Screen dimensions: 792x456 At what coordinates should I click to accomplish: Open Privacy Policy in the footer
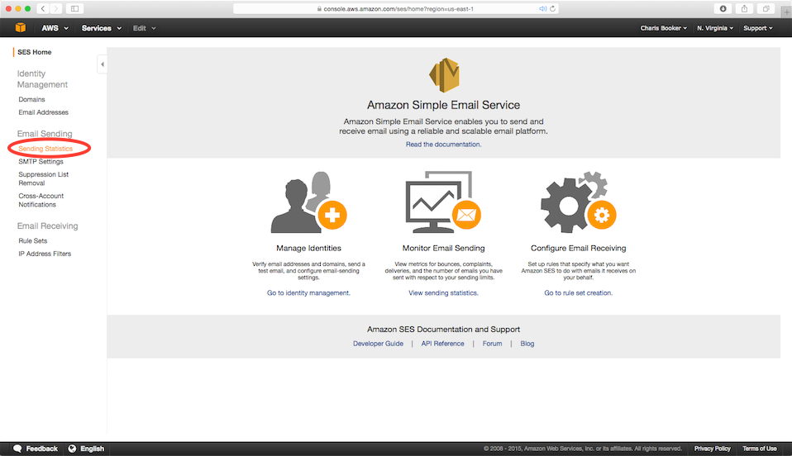click(712, 449)
